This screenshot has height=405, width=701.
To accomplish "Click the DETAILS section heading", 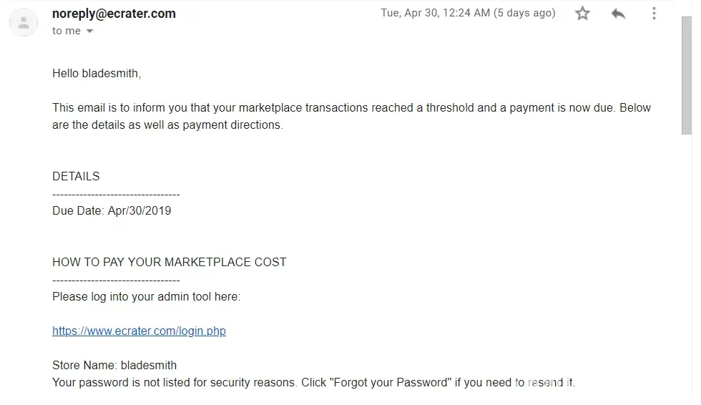I will click(76, 176).
